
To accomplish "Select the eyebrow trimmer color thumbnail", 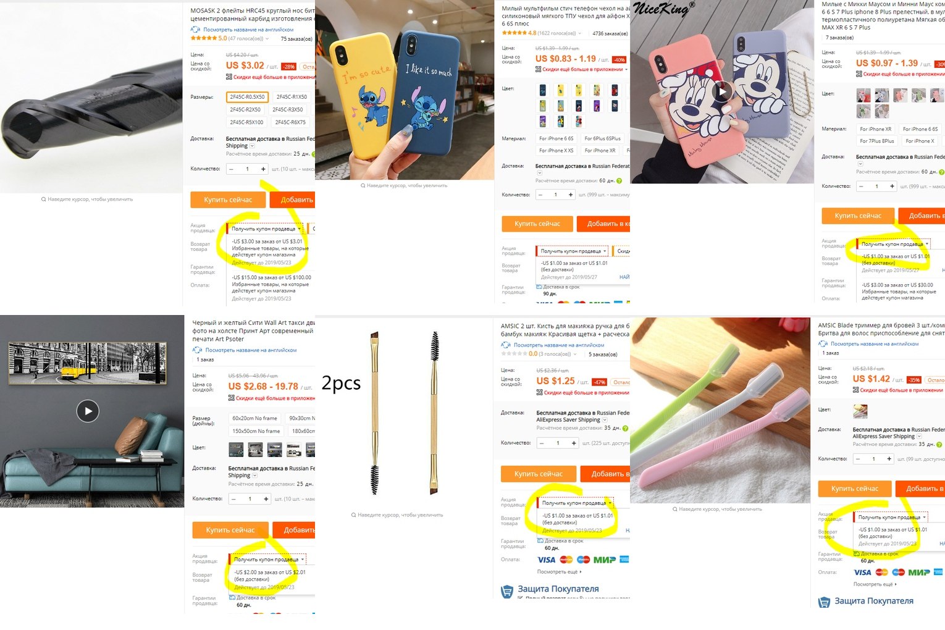I will pyautogui.click(x=860, y=411).
